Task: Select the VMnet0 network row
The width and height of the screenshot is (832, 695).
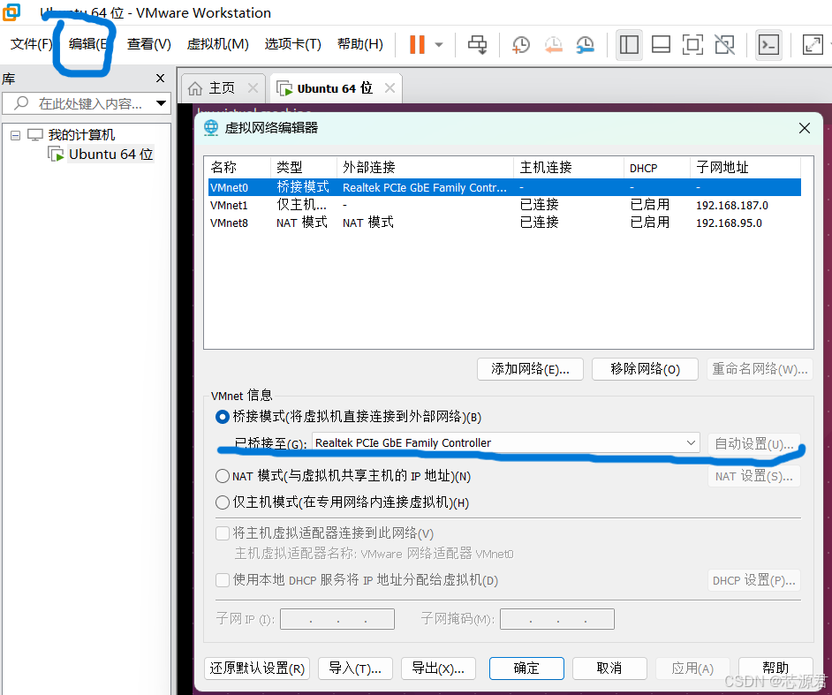Action: pos(504,187)
